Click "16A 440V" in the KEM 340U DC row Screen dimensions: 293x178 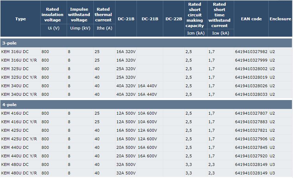pyautogui.click(x=148, y=86)
